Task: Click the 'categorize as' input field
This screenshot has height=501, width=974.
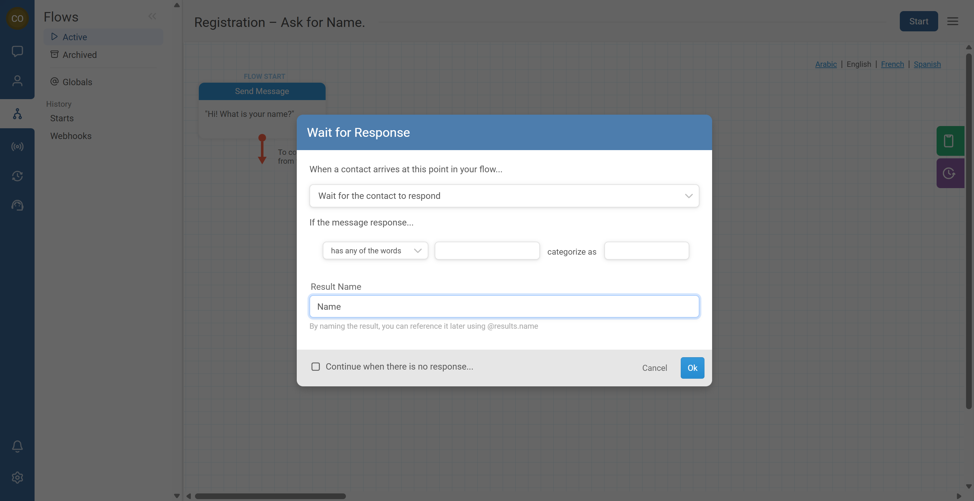Action: pyautogui.click(x=646, y=251)
